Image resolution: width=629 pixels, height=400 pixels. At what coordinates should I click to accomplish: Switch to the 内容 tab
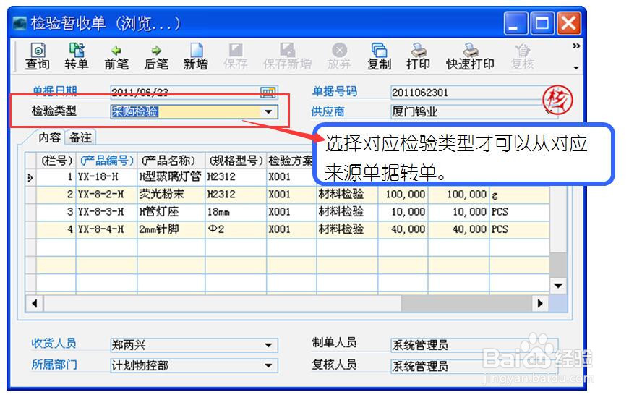coord(49,137)
